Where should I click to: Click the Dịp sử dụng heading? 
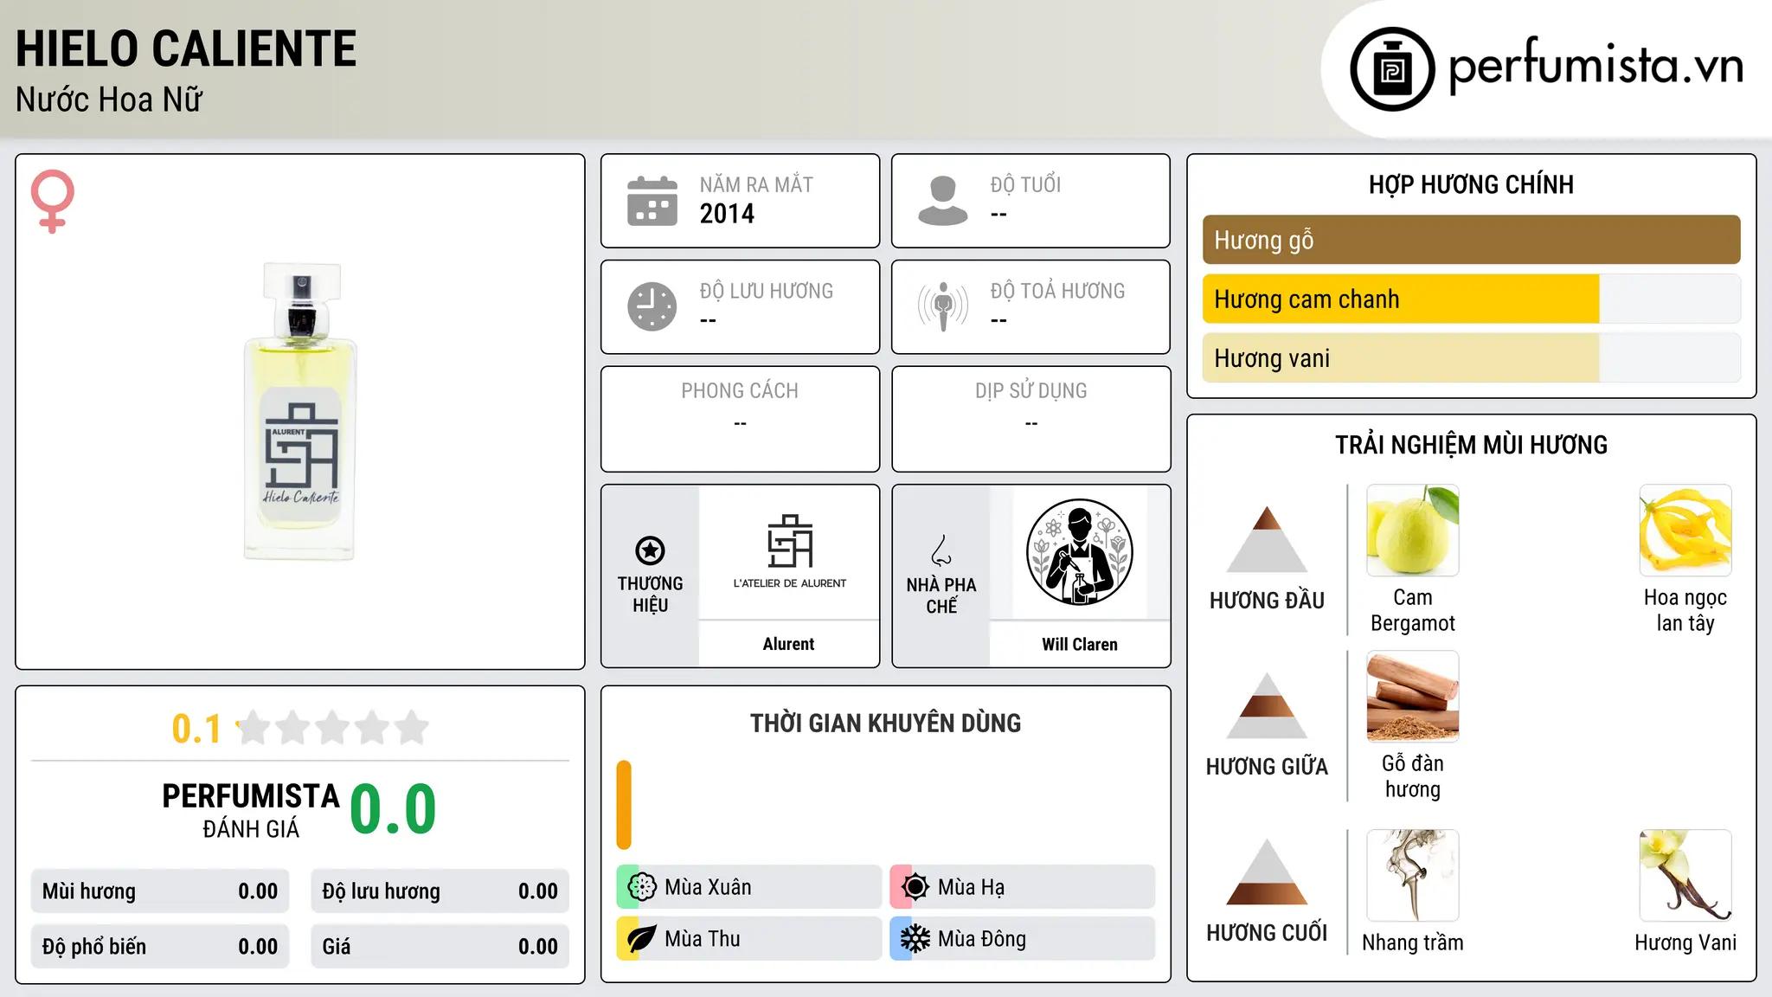[x=1031, y=391]
